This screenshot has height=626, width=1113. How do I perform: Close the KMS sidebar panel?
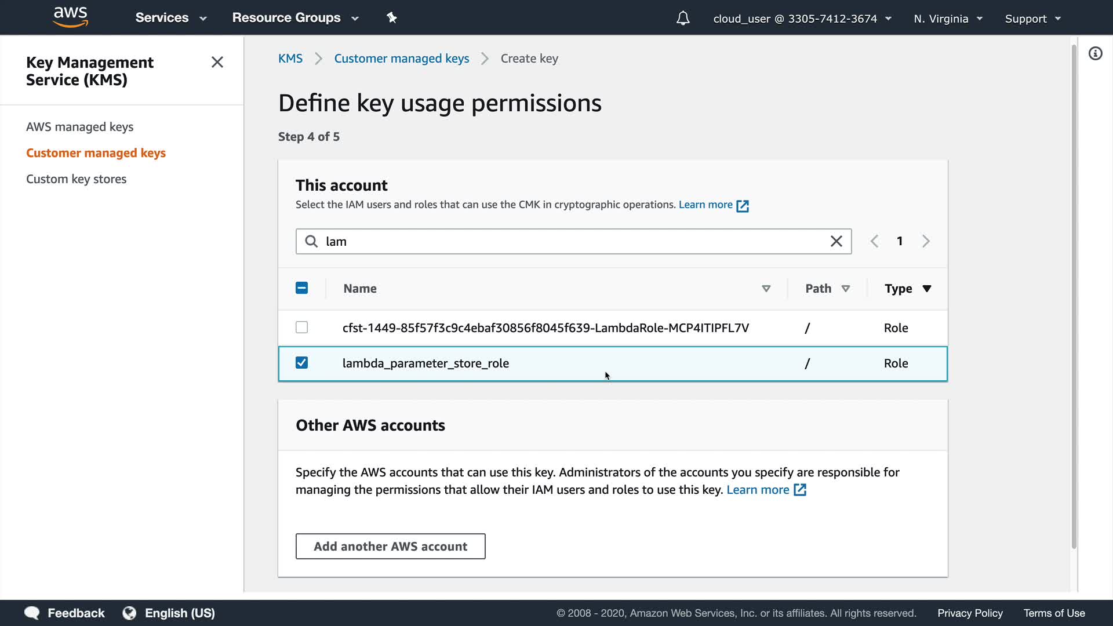217,62
